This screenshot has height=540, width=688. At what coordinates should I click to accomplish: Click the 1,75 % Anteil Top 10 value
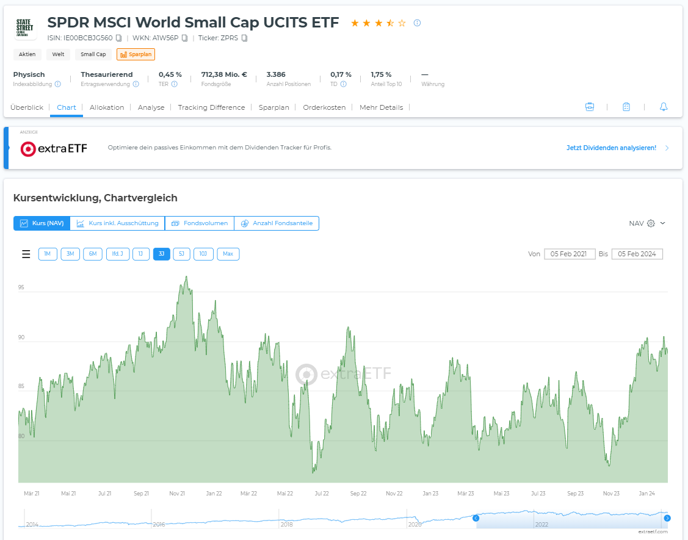pos(381,74)
